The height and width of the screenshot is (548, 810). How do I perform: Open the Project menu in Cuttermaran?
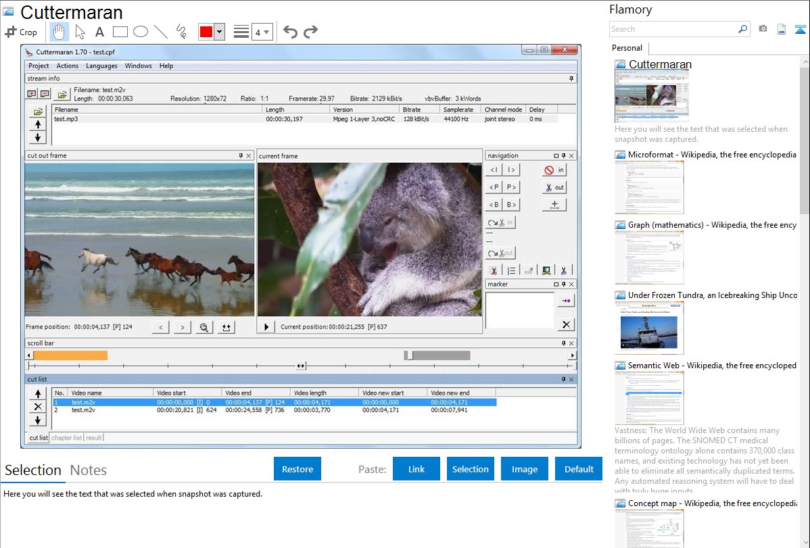39,66
